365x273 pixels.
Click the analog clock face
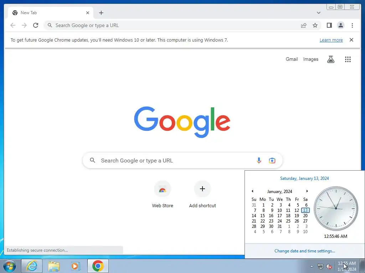(x=336, y=208)
